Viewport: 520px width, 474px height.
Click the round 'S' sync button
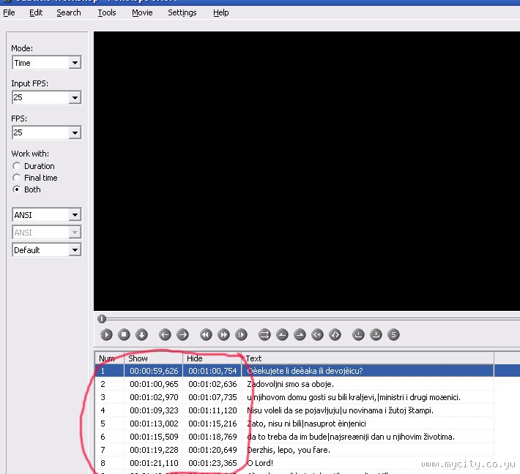pos(393,334)
